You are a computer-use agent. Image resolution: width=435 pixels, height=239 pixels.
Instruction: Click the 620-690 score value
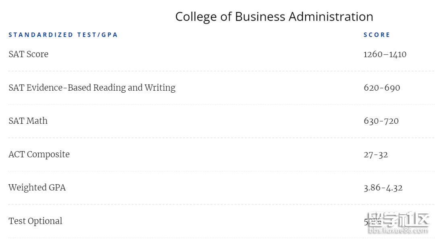382,88
